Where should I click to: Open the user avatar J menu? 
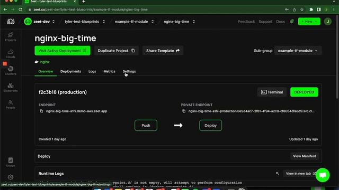pos(327,22)
